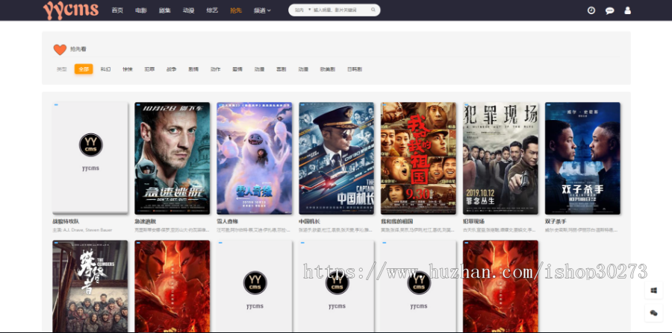This screenshot has width=672, height=333.
Task: Click the search keyword input field
Action: click(x=340, y=10)
